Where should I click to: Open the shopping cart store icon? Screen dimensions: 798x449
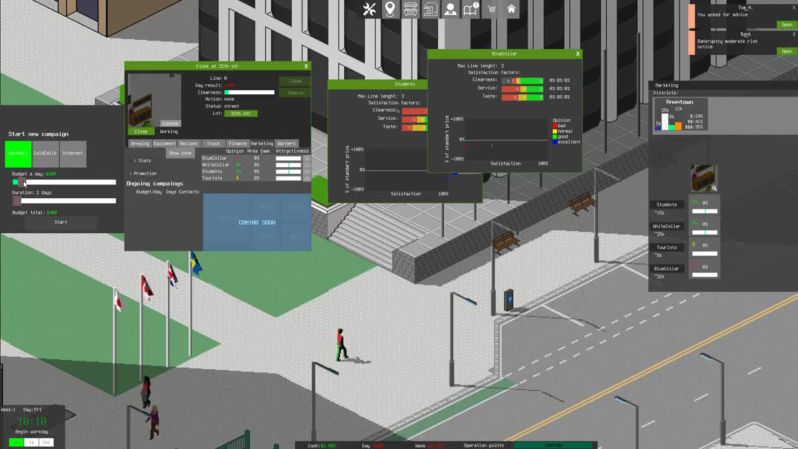(491, 9)
